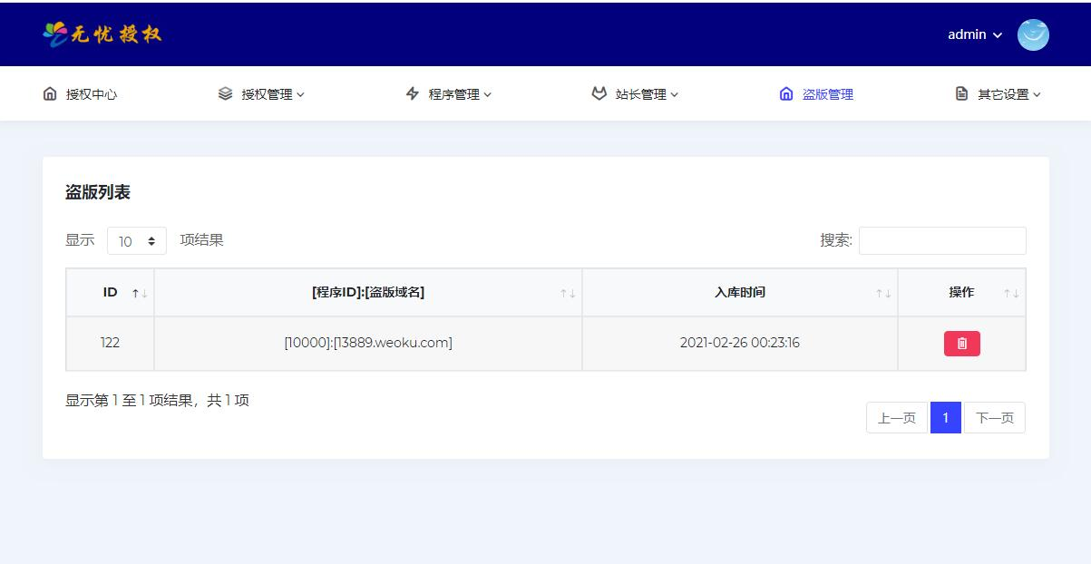Screen dimensions: 1091x564
Task: Click the lightning icon beside 程序管理
Action: (410, 93)
